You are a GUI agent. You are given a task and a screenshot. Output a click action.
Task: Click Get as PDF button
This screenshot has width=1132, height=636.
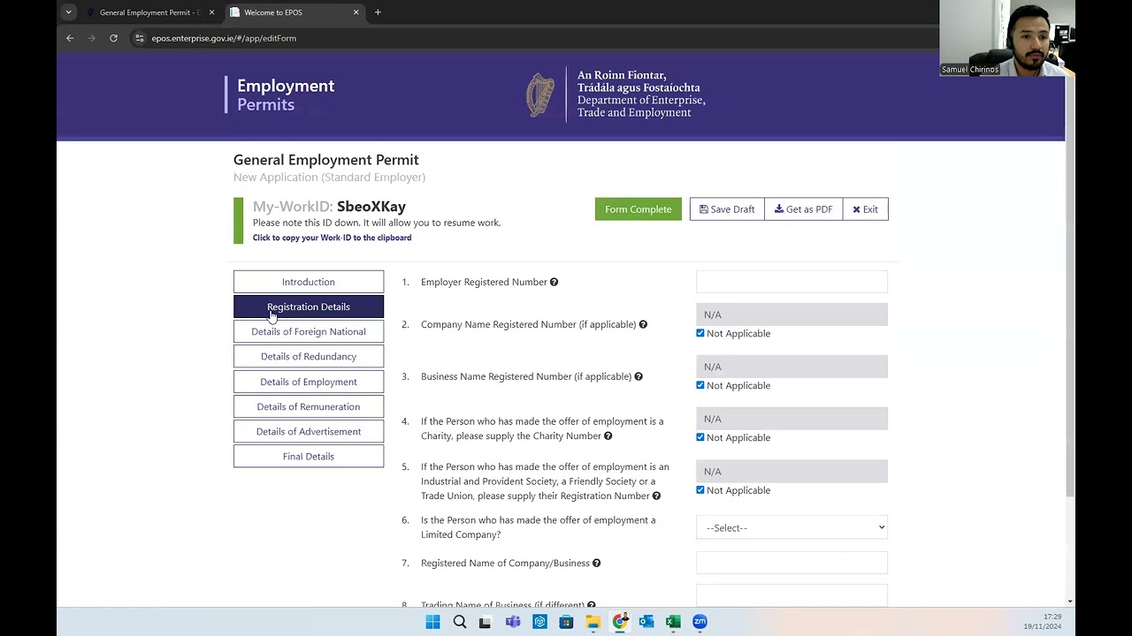pos(804,209)
